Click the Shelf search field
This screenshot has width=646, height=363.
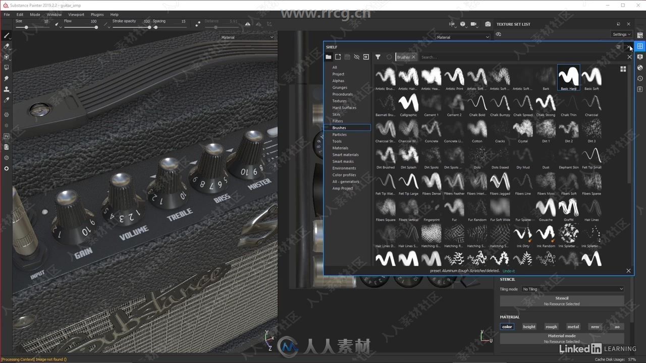pos(522,57)
